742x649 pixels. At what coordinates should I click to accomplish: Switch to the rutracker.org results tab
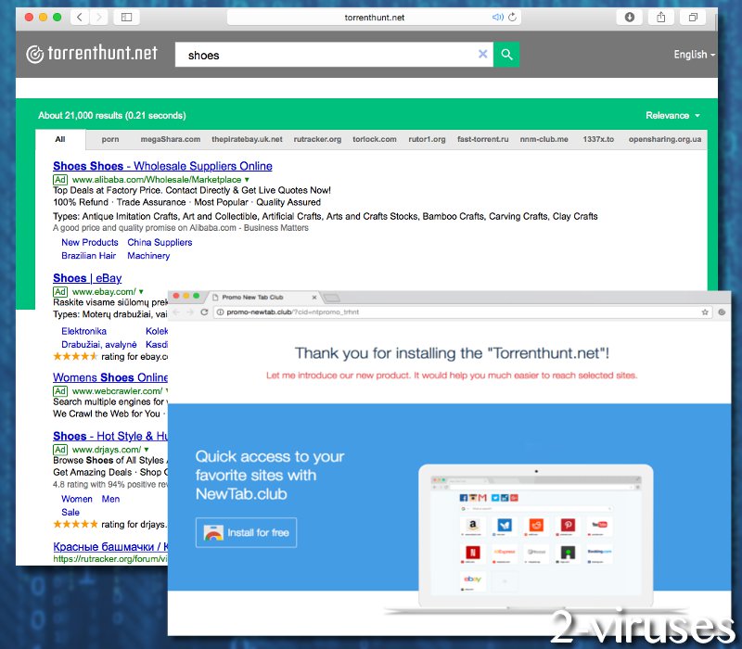click(318, 139)
